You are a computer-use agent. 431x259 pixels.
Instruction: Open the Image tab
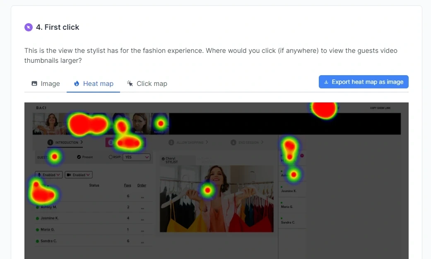(x=46, y=83)
